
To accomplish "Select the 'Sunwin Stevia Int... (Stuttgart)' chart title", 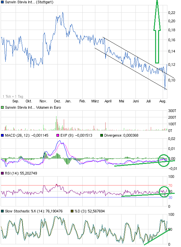I will click(29, 2).
